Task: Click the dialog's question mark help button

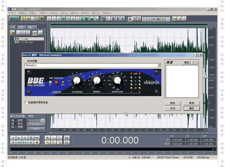Action: coord(197,55)
